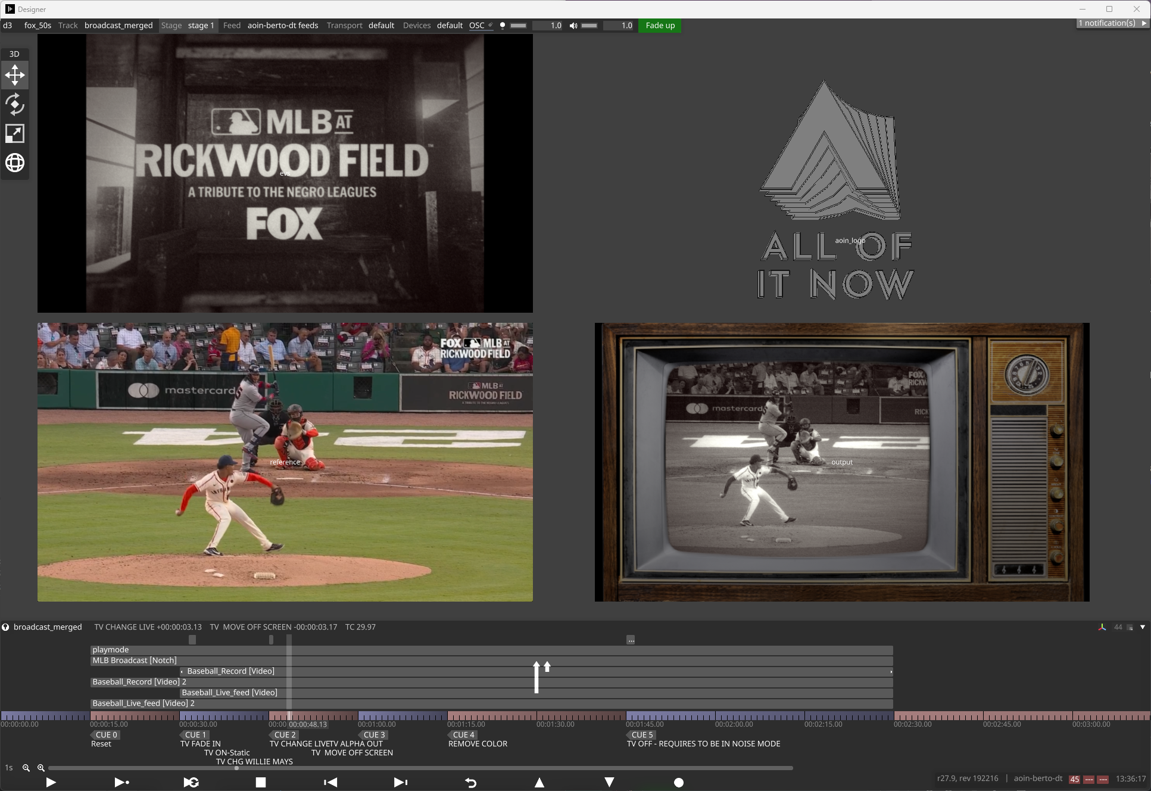
Task: Click the brightness value 1.0 field
Action: click(548, 25)
